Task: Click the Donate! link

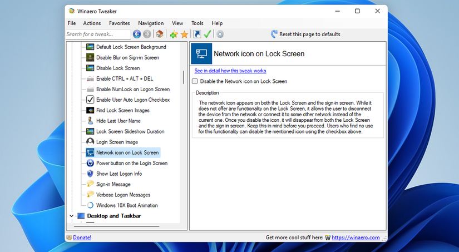Action: pyautogui.click(x=82, y=238)
